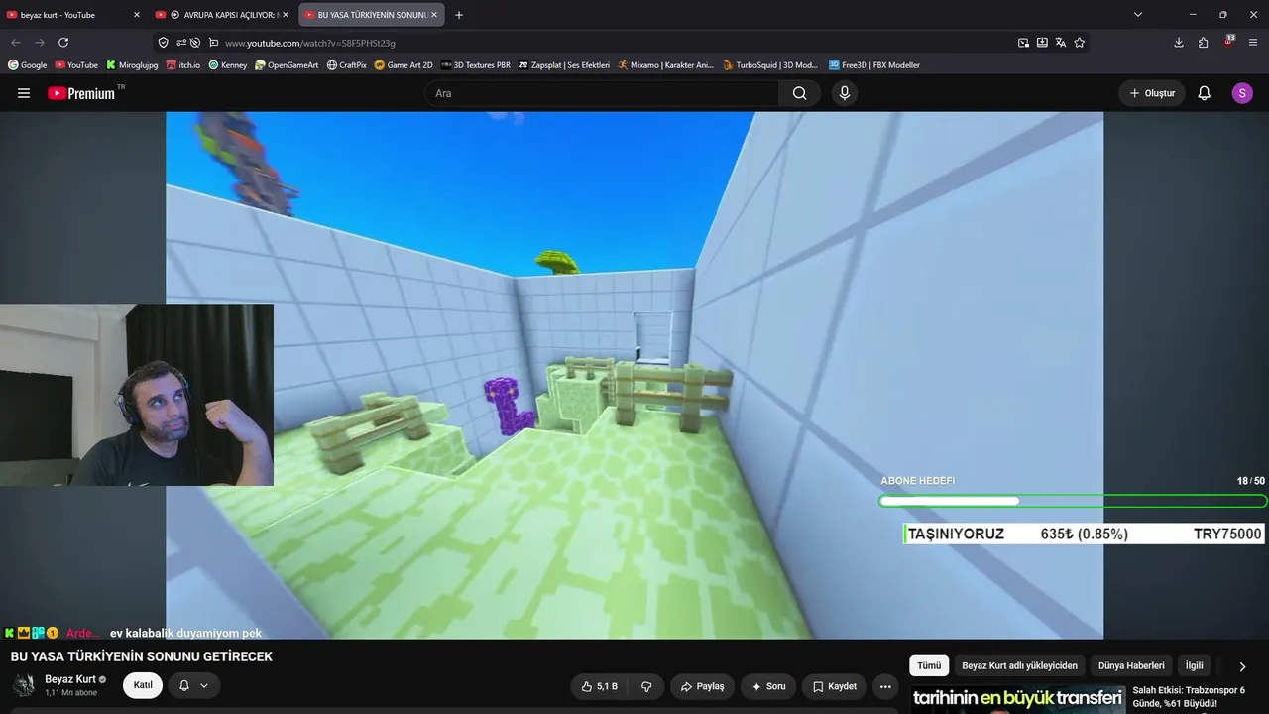Open site permissions icon in address bar

[181, 43]
